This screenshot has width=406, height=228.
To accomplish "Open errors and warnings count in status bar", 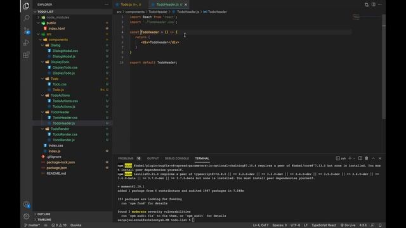I will [59, 225].
